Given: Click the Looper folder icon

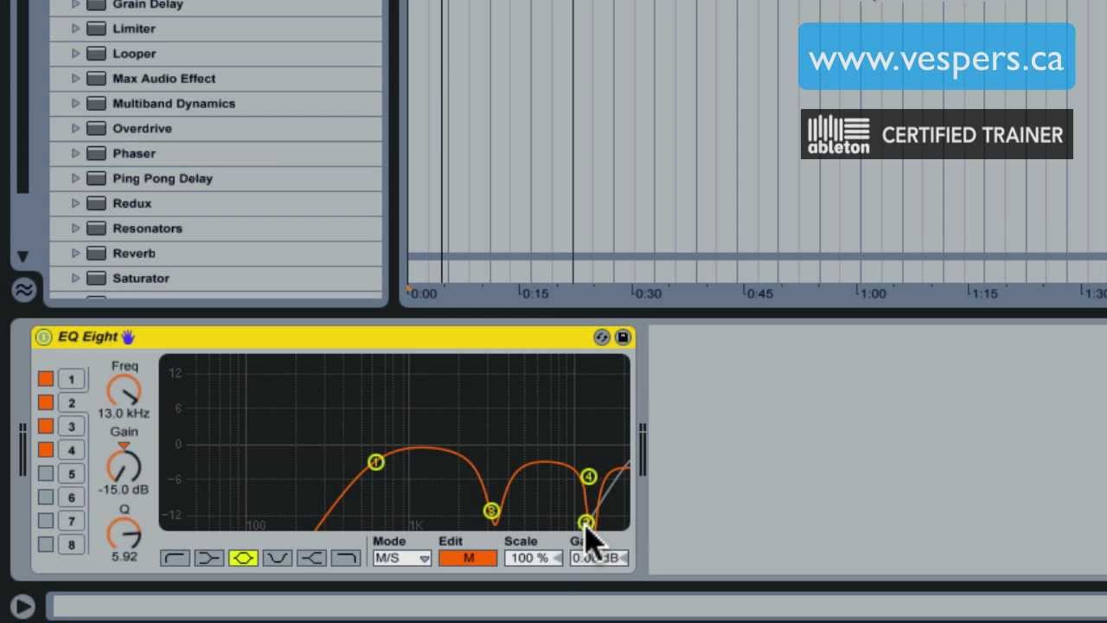Looking at the screenshot, I should click(x=96, y=54).
